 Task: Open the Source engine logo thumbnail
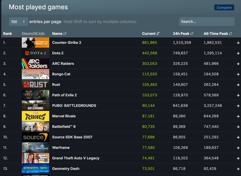(35, 137)
